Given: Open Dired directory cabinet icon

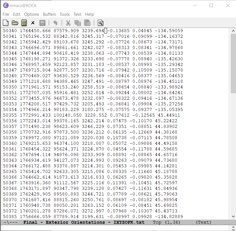Looking at the screenshot, I should click(x=24, y=23).
